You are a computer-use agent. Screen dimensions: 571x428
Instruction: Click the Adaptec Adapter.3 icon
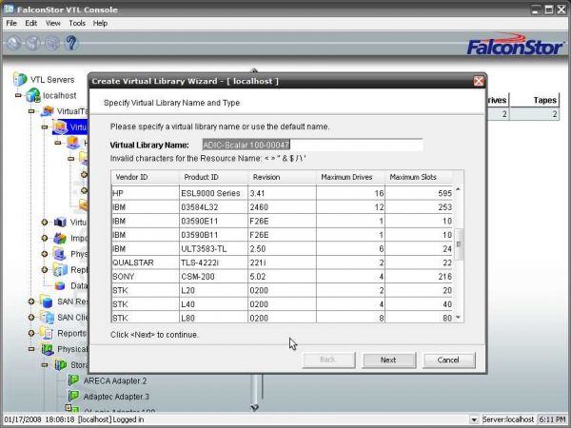74,396
